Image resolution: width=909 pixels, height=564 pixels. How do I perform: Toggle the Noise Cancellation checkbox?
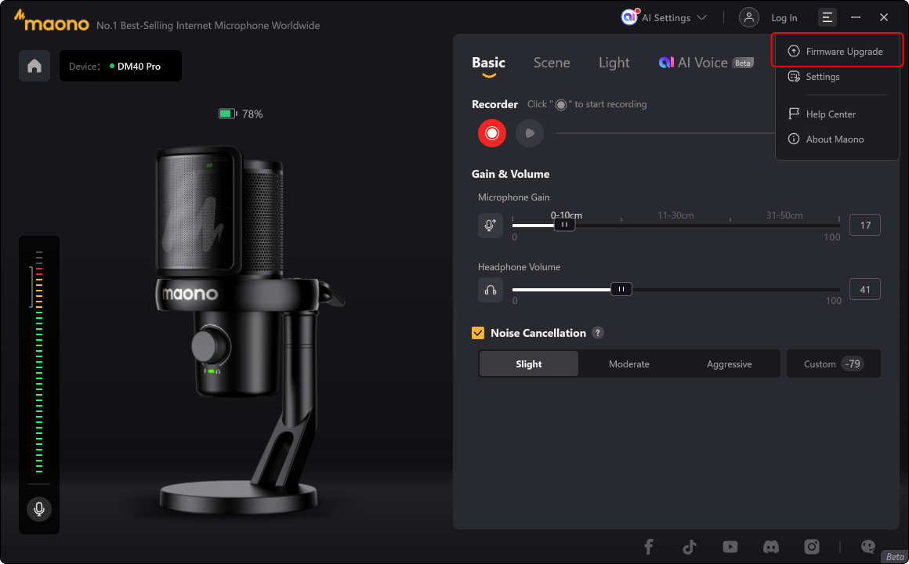point(478,333)
